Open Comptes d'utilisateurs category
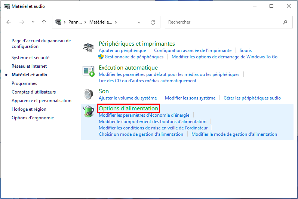 tap(34, 92)
